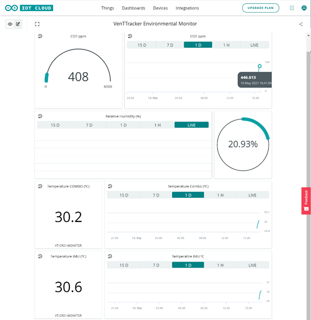Open history icon on Temperature Combo chart widget

pyautogui.click(x=110, y=186)
